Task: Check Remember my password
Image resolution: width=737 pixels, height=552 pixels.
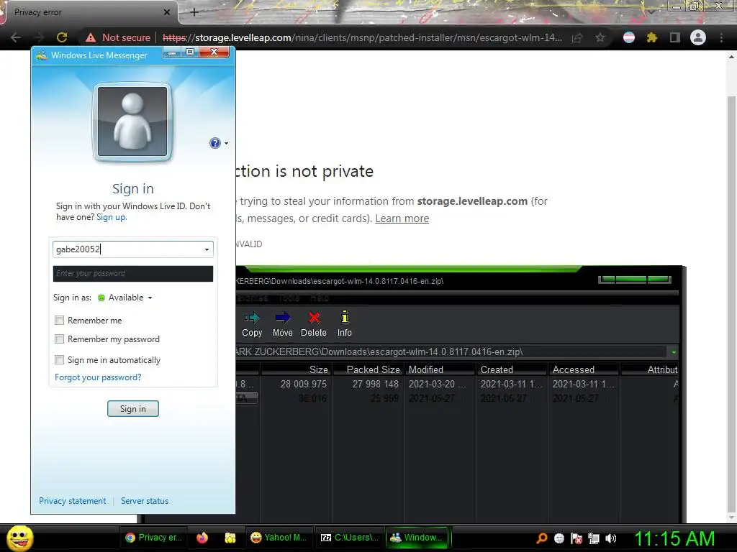Action: (x=59, y=339)
